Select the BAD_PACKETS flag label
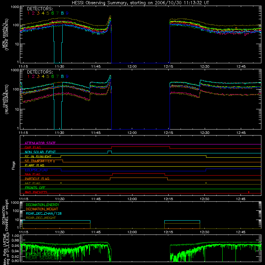This screenshot has height=265, width=265. tap(36, 192)
